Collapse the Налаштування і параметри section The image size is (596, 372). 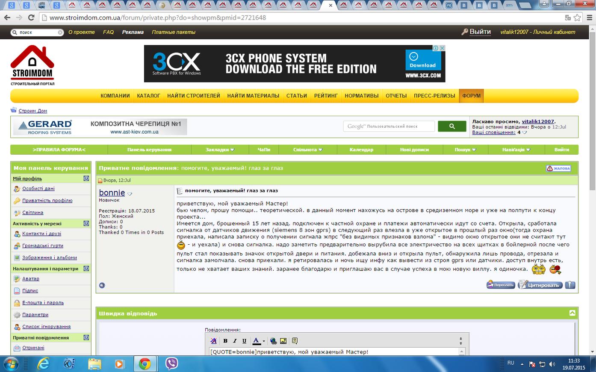pos(86,269)
